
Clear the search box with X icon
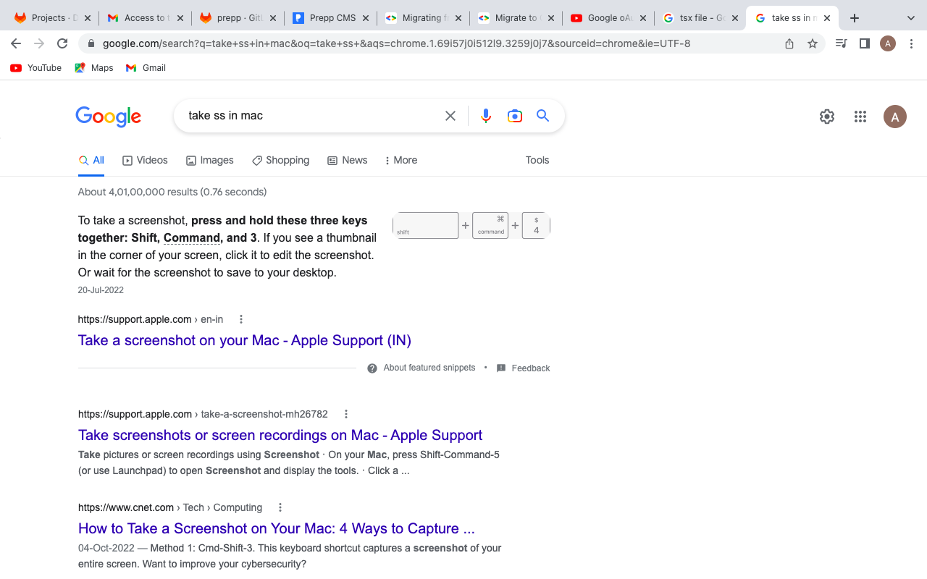450,116
